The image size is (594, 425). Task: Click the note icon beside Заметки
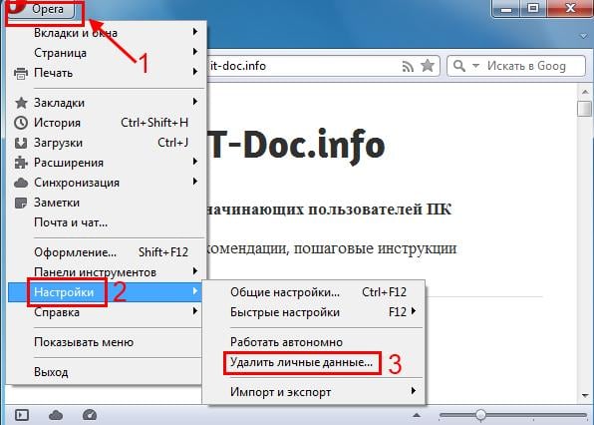[21, 203]
